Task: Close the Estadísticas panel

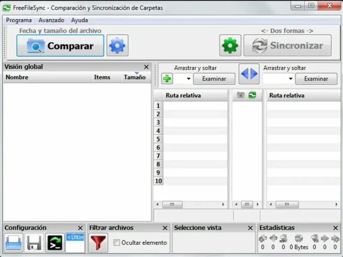Action: (x=336, y=228)
